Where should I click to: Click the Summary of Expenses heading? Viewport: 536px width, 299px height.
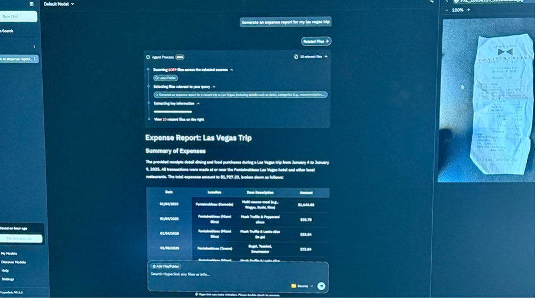pos(176,151)
